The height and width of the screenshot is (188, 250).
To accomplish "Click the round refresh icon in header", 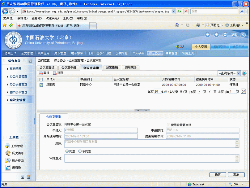I will [225, 35].
